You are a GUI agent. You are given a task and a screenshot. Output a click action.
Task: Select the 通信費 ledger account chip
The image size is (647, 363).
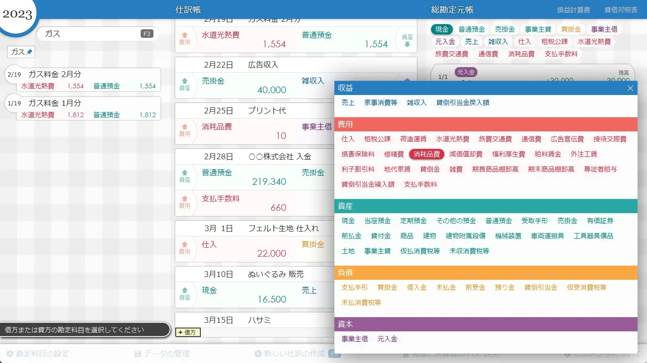point(488,54)
